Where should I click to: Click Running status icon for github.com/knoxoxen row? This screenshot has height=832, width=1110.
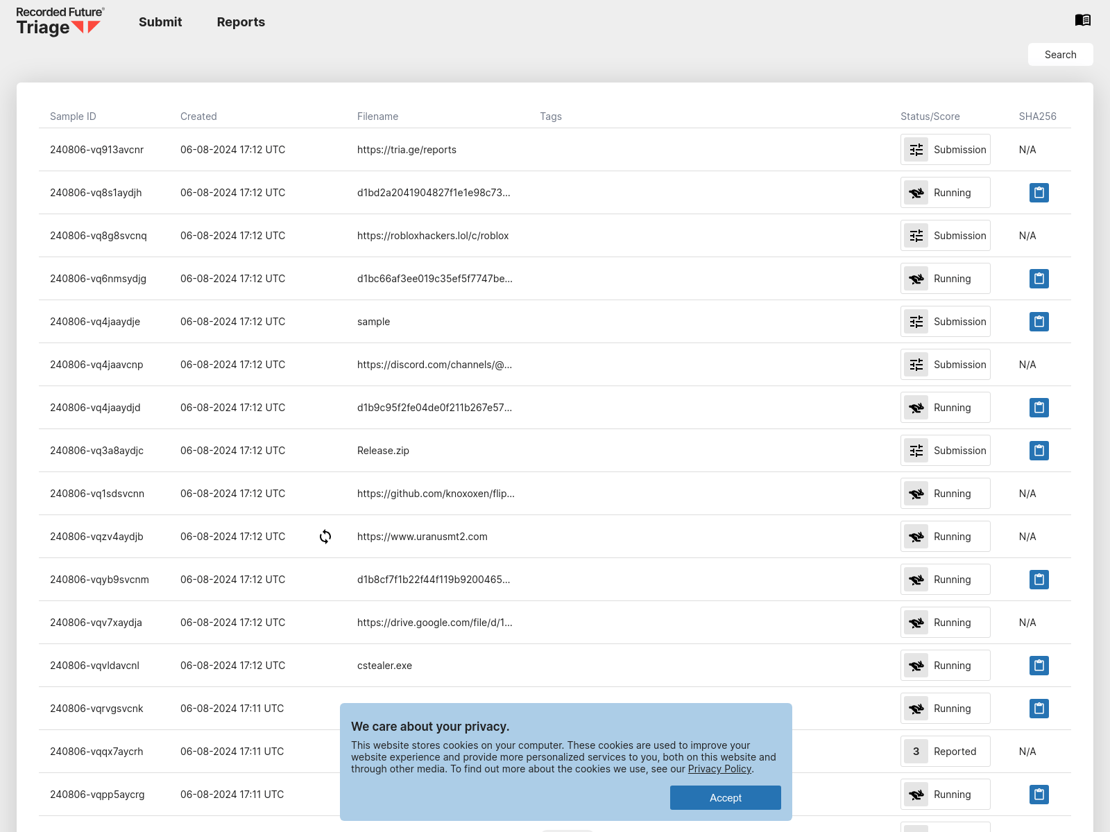(916, 494)
